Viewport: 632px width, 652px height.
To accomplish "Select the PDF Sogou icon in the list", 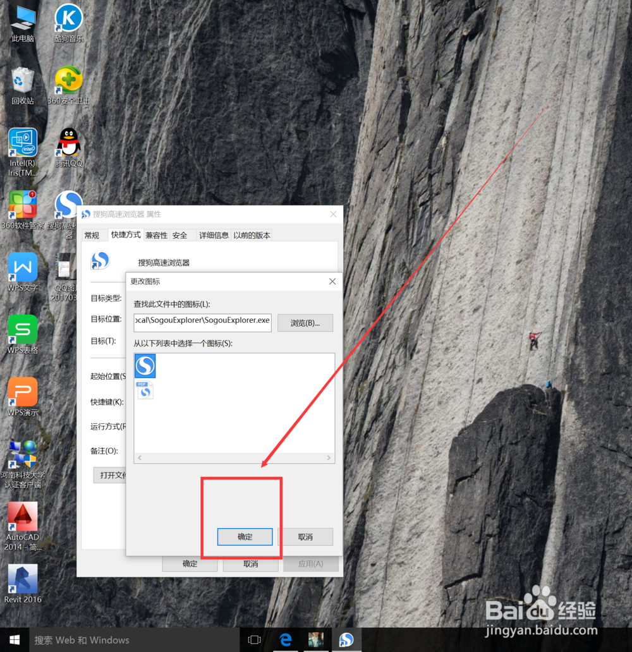I will pyautogui.click(x=145, y=390).
